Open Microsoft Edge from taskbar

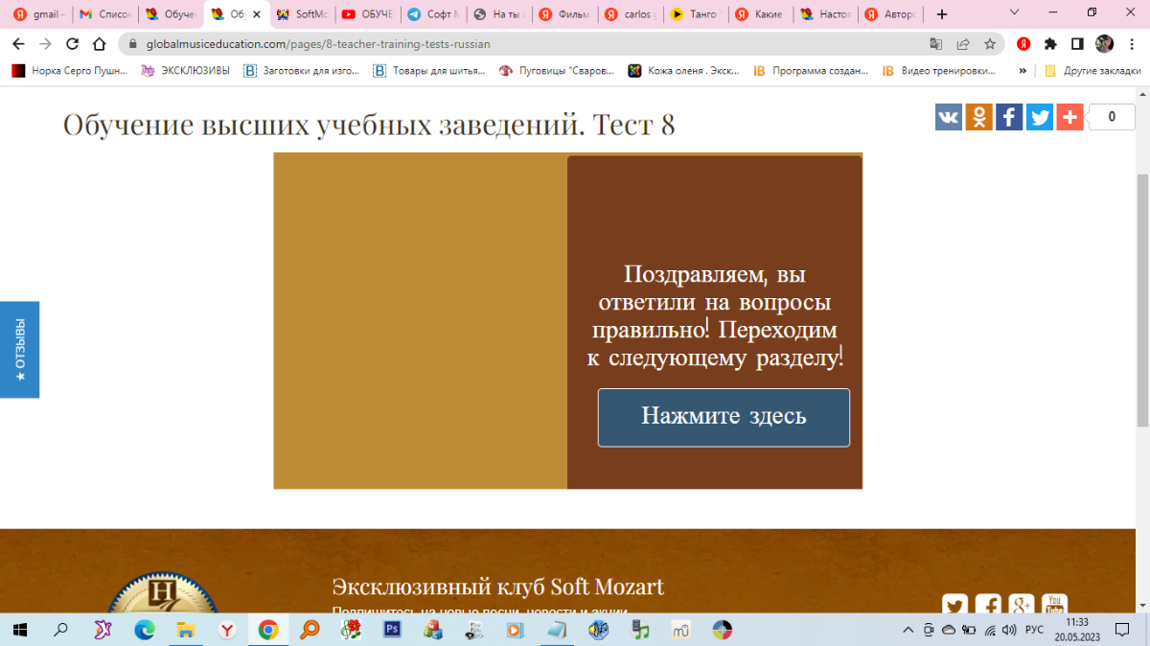click(144, 630)
